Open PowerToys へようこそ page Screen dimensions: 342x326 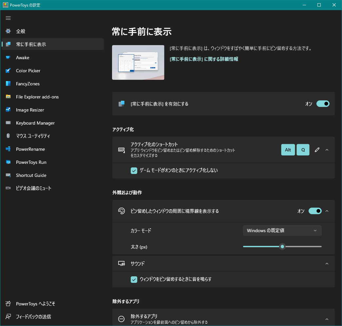point(52,303)
